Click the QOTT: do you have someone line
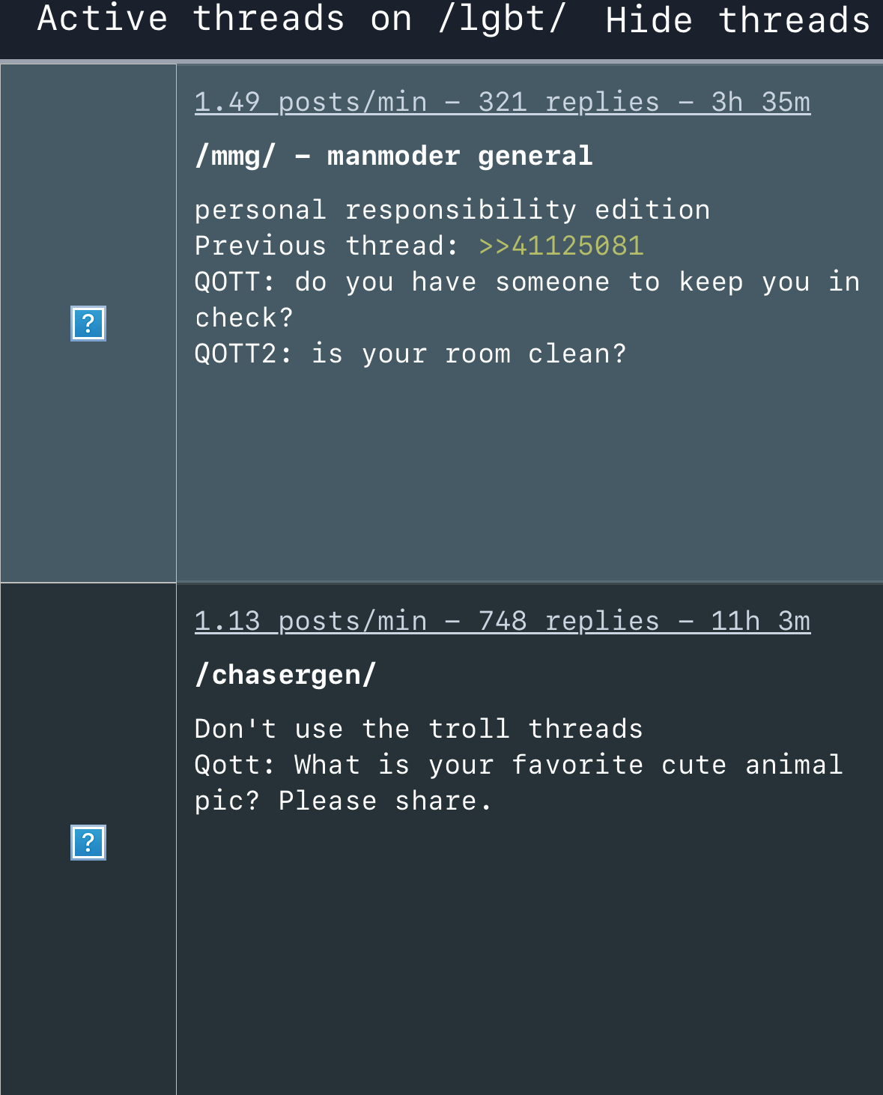 coord(527,300)
